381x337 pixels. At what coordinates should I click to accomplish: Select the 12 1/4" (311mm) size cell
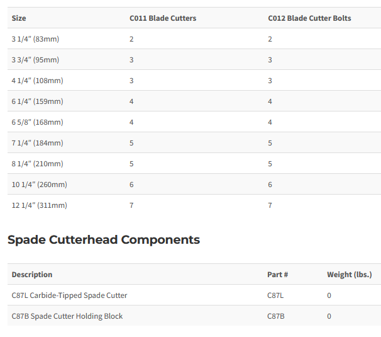pyautogui.click(x=39, y=205)
